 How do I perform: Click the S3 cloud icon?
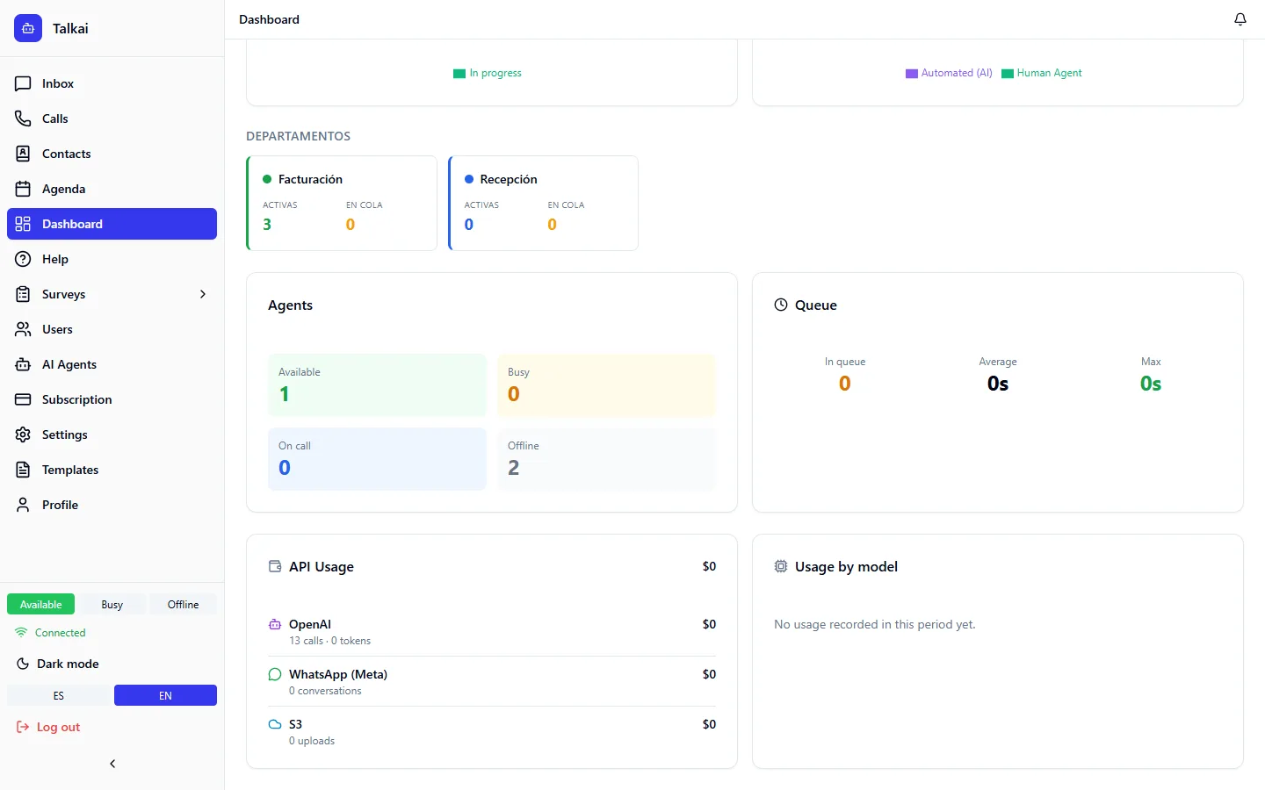[x=275, y=724]
